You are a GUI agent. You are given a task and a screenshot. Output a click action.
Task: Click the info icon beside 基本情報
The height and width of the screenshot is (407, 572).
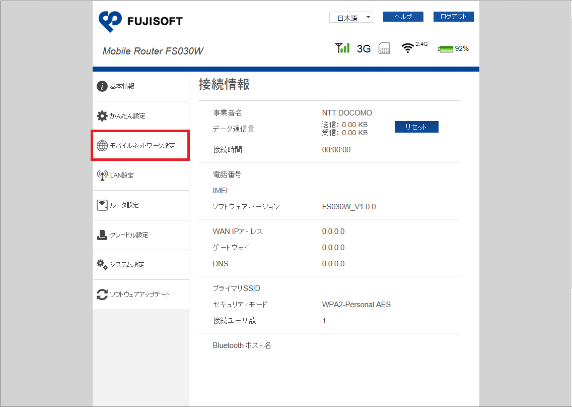102,86
